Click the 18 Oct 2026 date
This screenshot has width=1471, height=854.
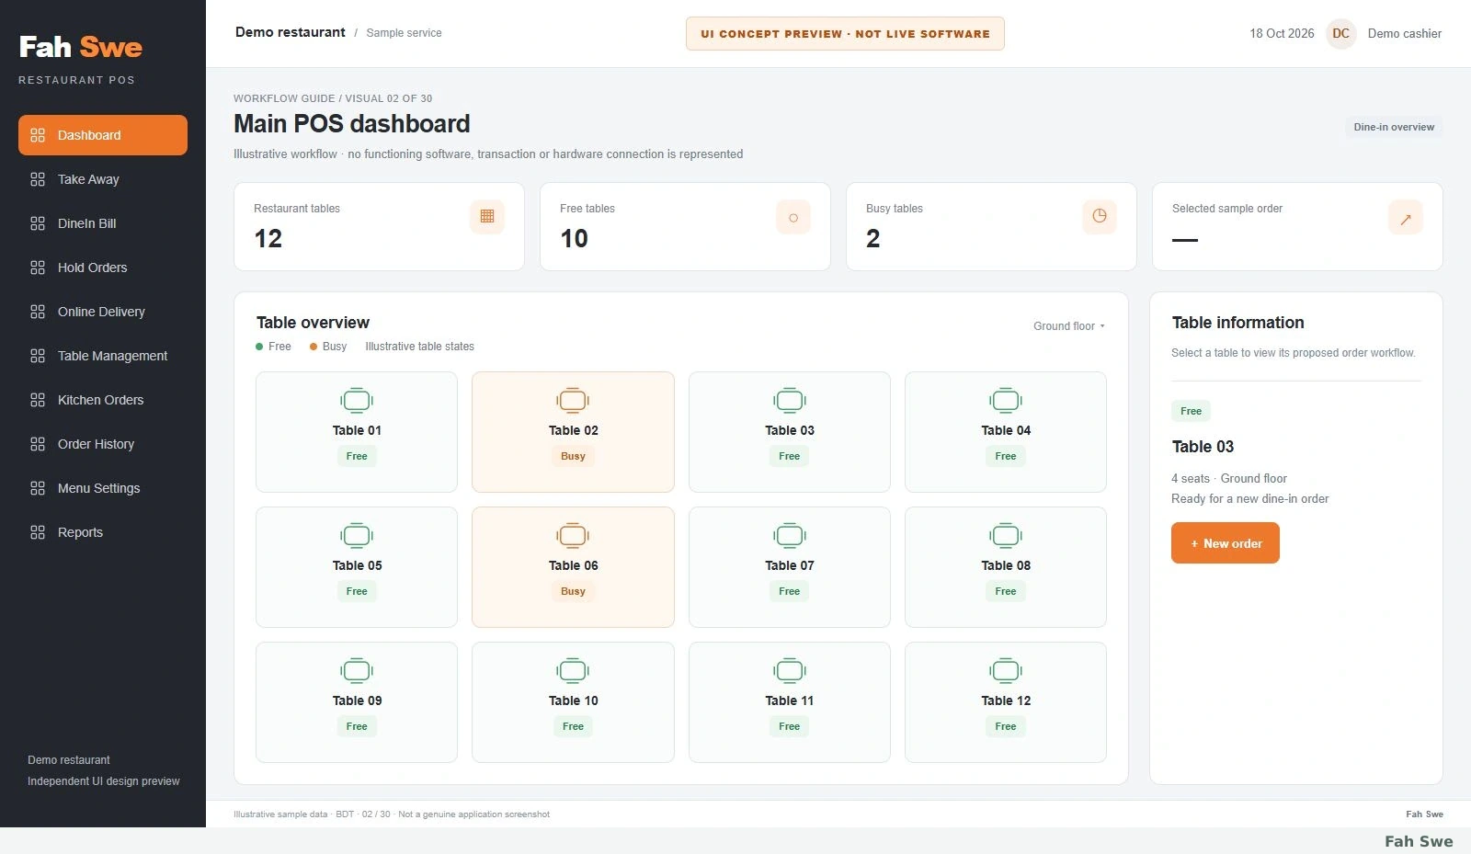click(x=1282, y=33)
